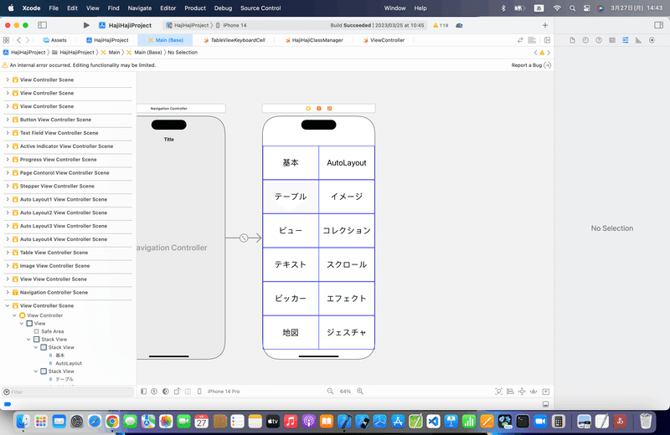Select the iPhone 14 run destination

tap(231, 25)
